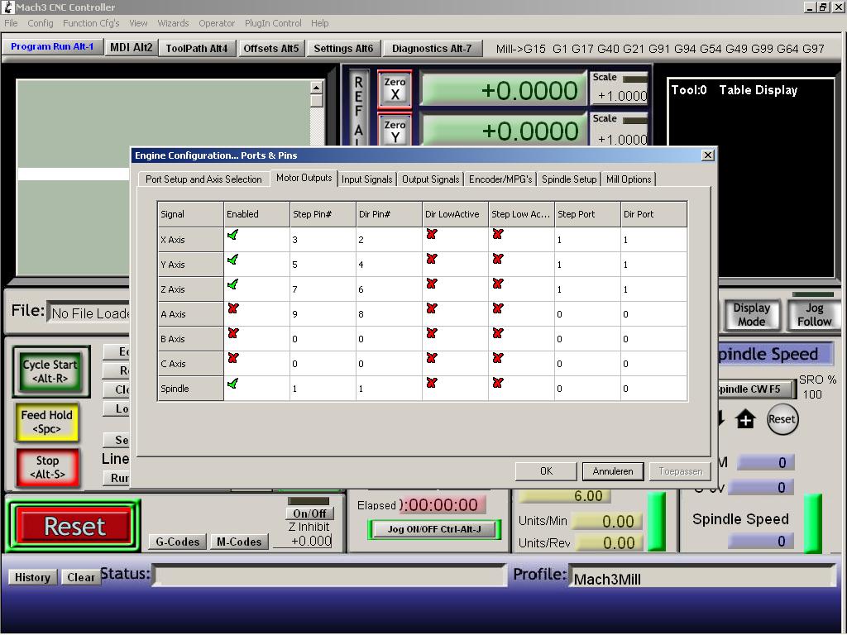
Task: Toggle X Axis enabled green checkmark
Action: point(232,236)
